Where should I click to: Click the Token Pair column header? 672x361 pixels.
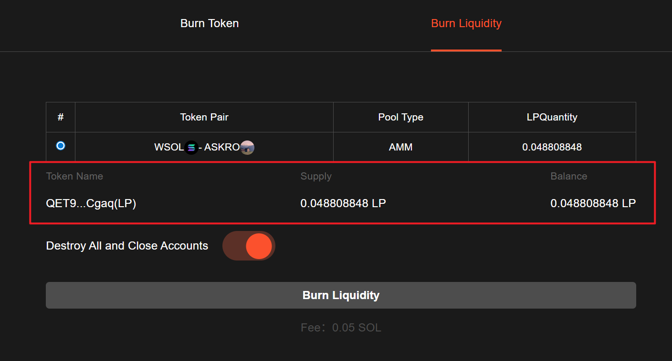click(x=204, y=117)
